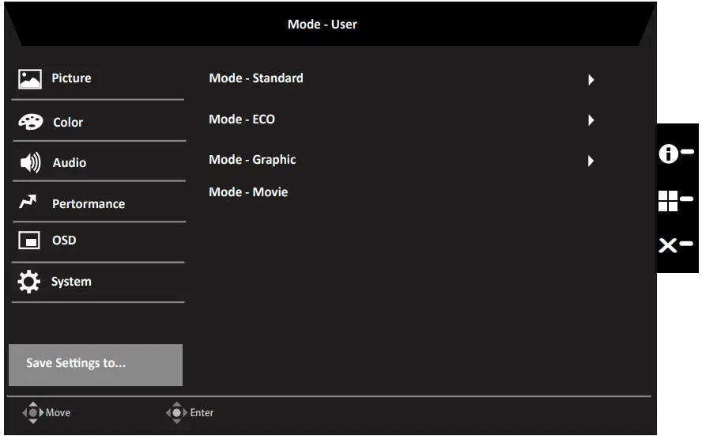Expand the Mode - Standard arrow
Image resolution: width=702 pixels, height=436 pixels.
tap(591, 80)
